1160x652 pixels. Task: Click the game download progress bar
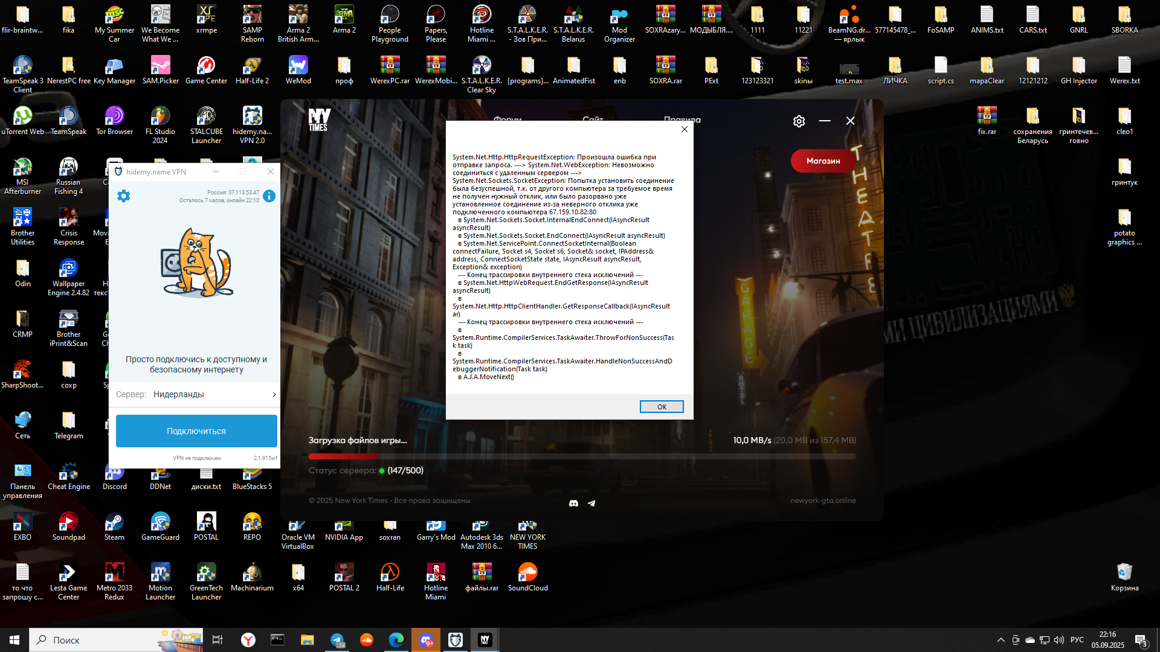582,457
